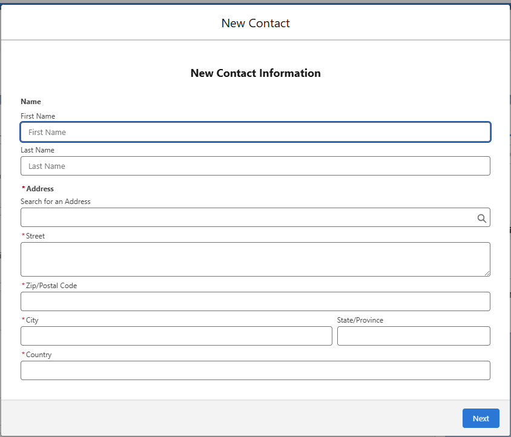
Task: Click the bold 'Name' section label
Action: pos(31,102)
